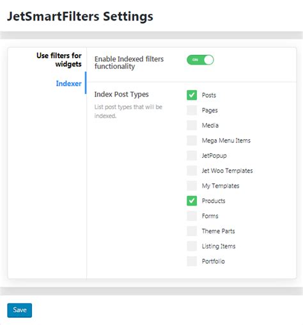Switch to the Indexer tab
Viewport: 303px width, 325px height.
coord(68,84)
